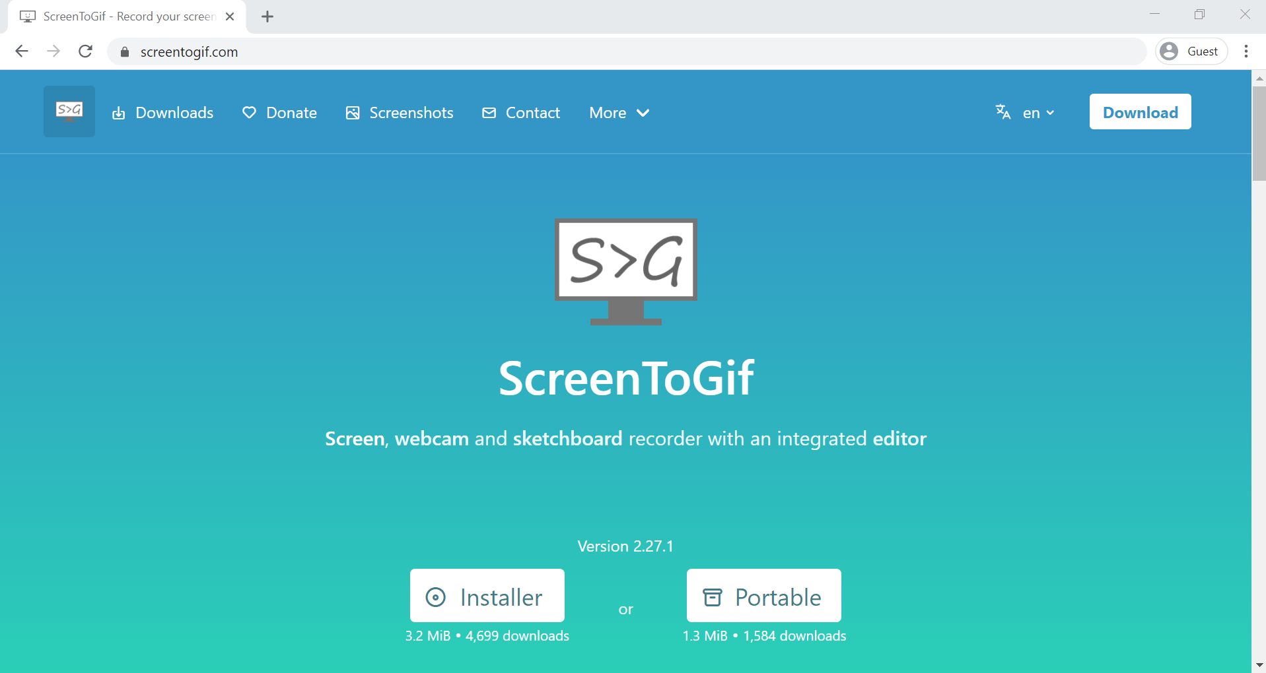The image size is (1266, 673).
Task: Open the Donate page
Action: (279, 113)
